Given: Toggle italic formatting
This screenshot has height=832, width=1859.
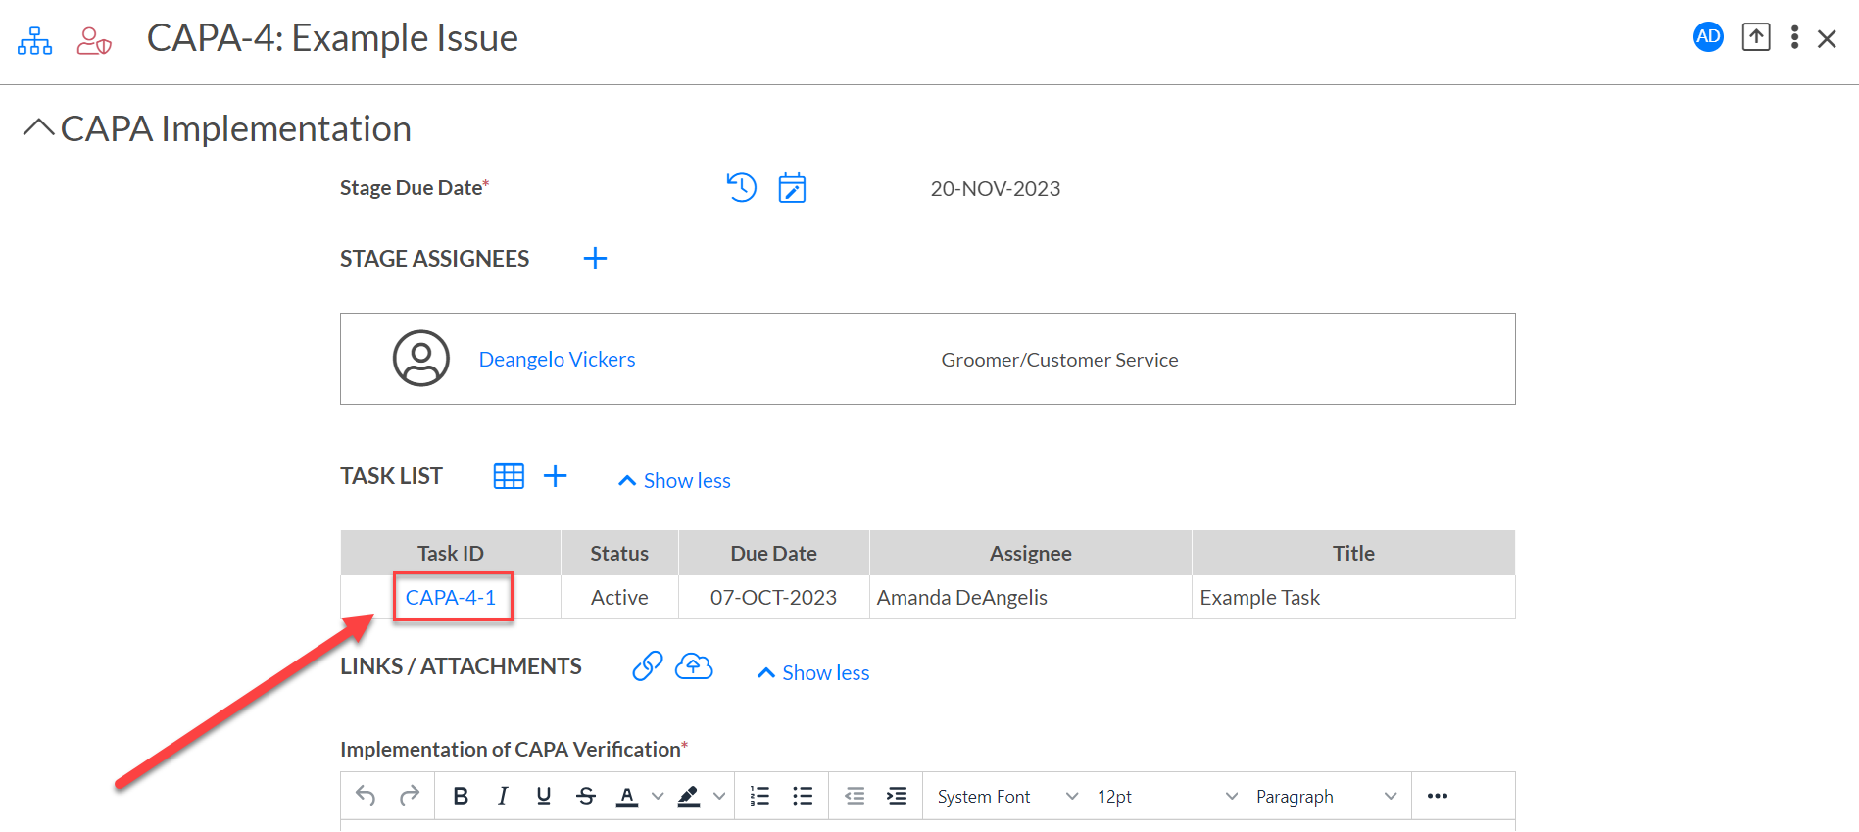Looking at the screenshot, I should [503, 796].
